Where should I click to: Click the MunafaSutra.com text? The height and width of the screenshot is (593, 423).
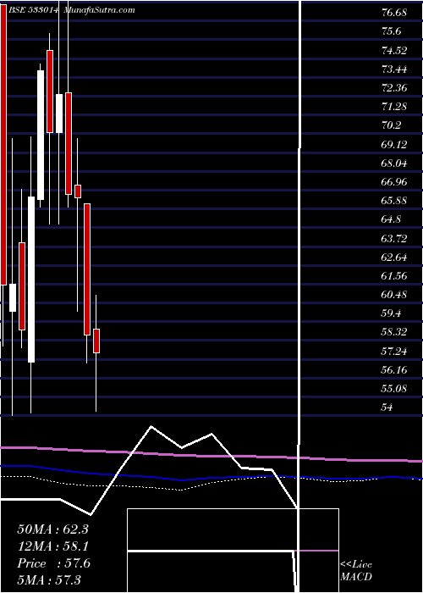[x=100, y=10]
